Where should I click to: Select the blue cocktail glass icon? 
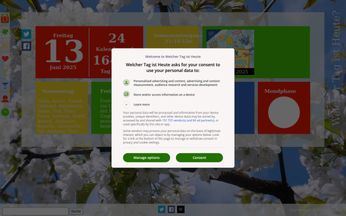(x=5, y=85)
